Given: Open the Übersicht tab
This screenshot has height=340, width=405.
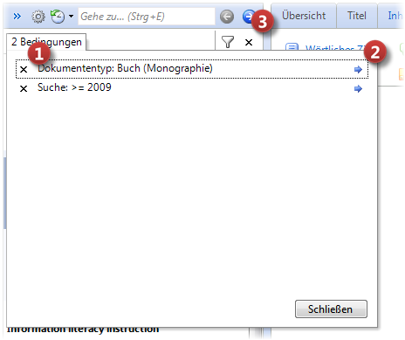Looking at the screenshot, I should 304,16.
